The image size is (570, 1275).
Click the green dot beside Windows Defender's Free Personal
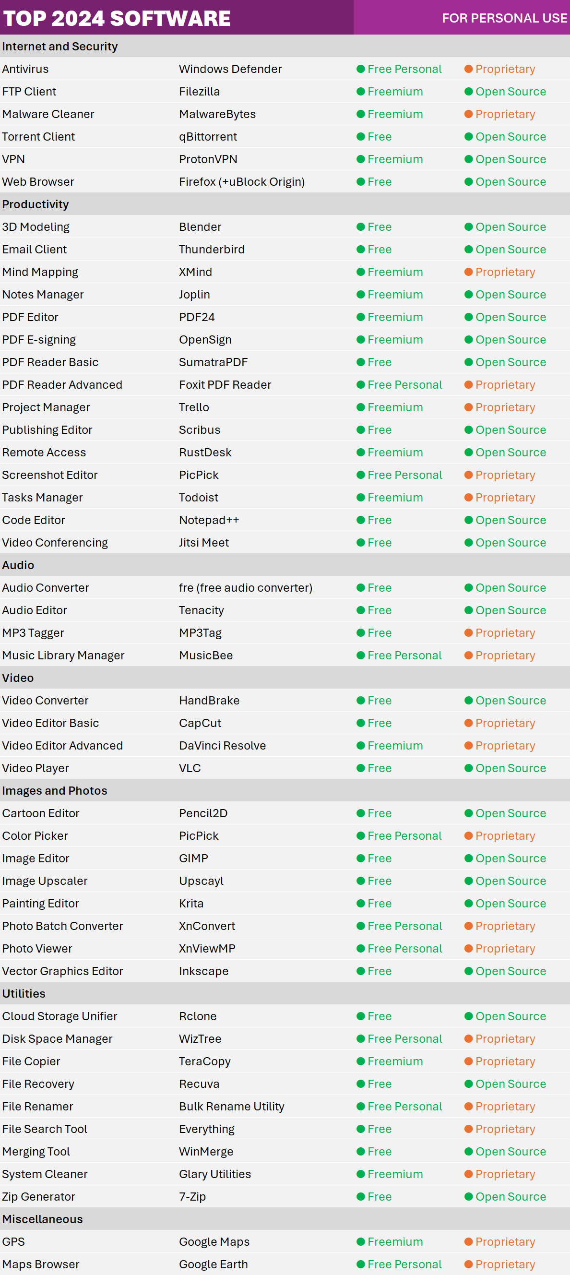point(361,69)
